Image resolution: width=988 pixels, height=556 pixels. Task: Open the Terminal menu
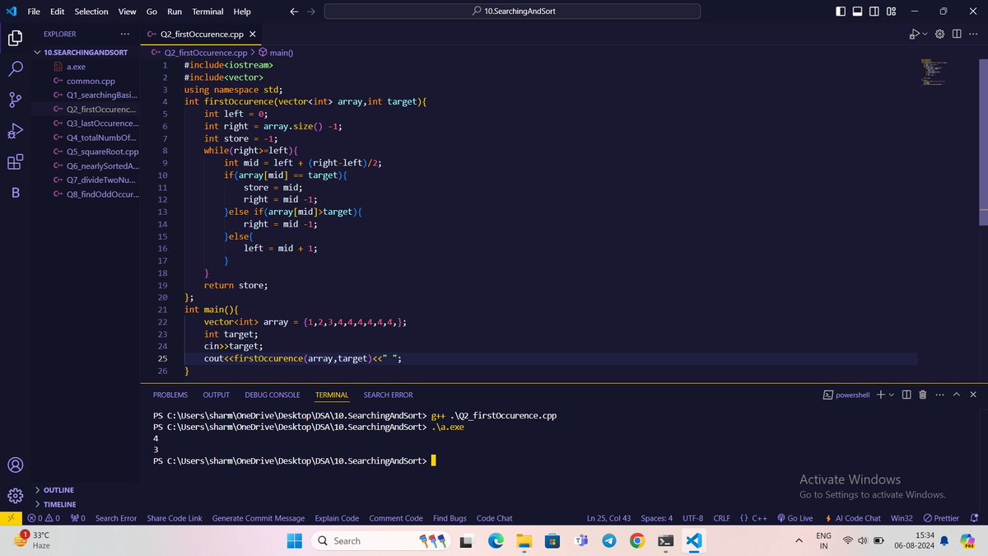click(207, 12)
